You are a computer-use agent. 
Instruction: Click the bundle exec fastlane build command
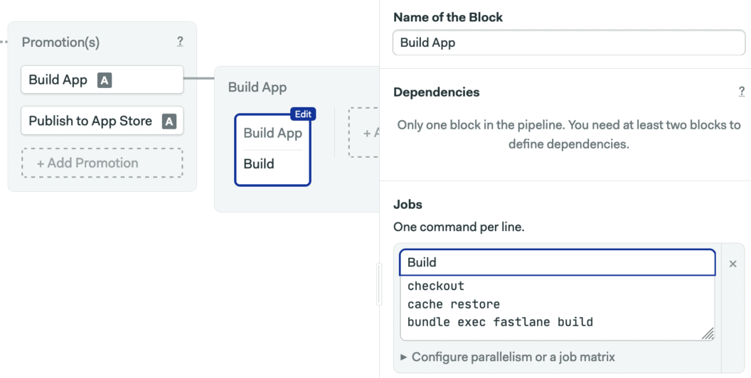click(x=500, y=322)
